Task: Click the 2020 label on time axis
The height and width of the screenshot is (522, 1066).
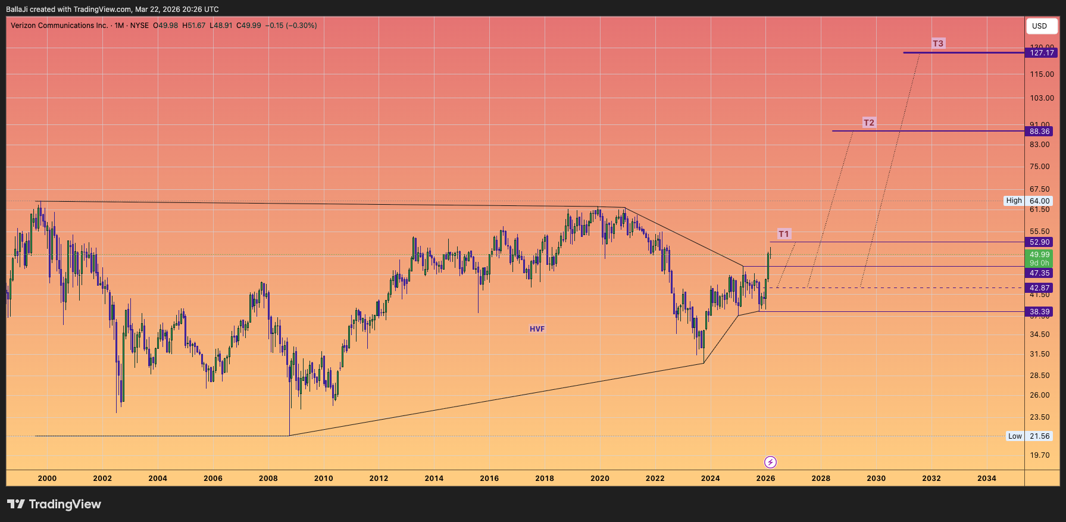Action: click(600, 478)
